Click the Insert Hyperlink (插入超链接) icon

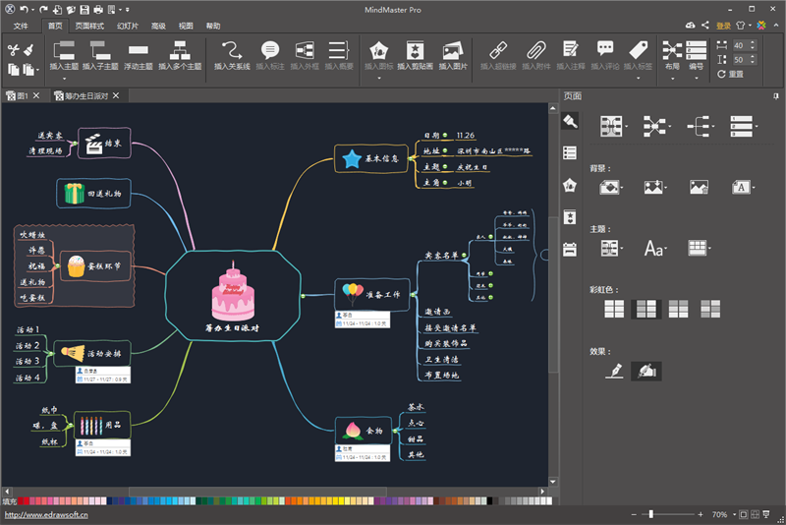coord(498,51)
